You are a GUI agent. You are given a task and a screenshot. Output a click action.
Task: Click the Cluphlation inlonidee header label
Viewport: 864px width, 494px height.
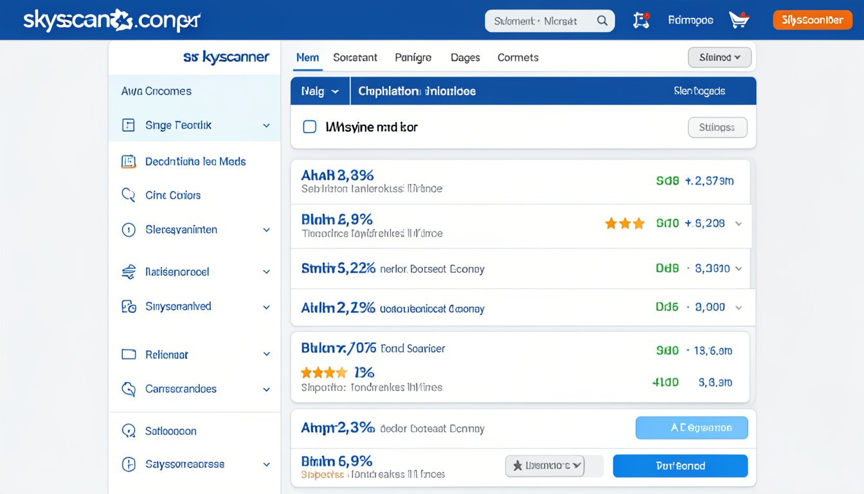[417, 91]
